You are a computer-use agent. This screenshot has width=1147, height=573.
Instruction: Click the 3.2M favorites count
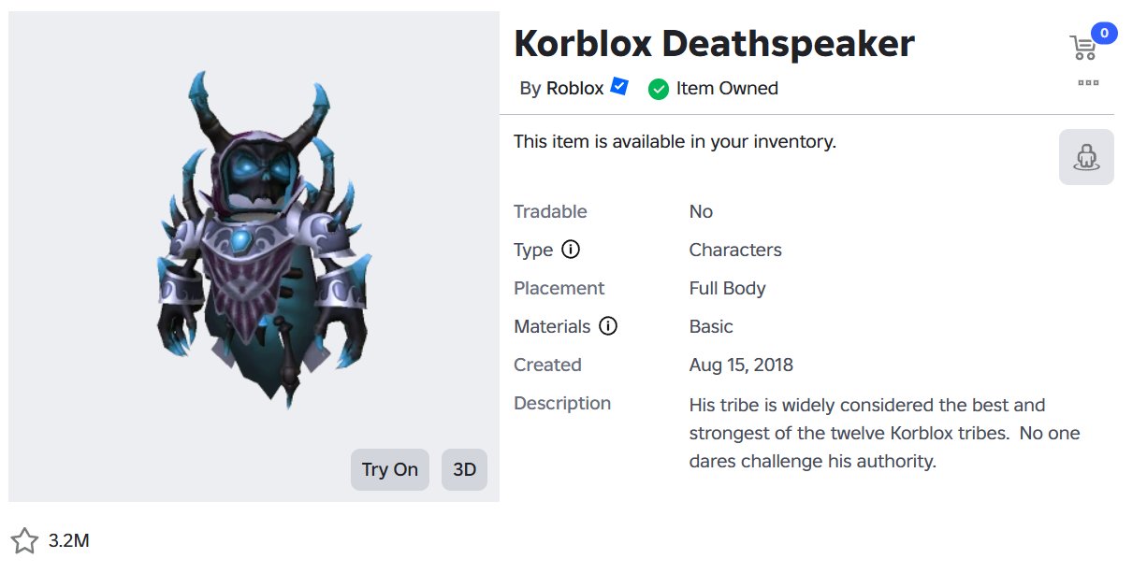click(69, 541)
